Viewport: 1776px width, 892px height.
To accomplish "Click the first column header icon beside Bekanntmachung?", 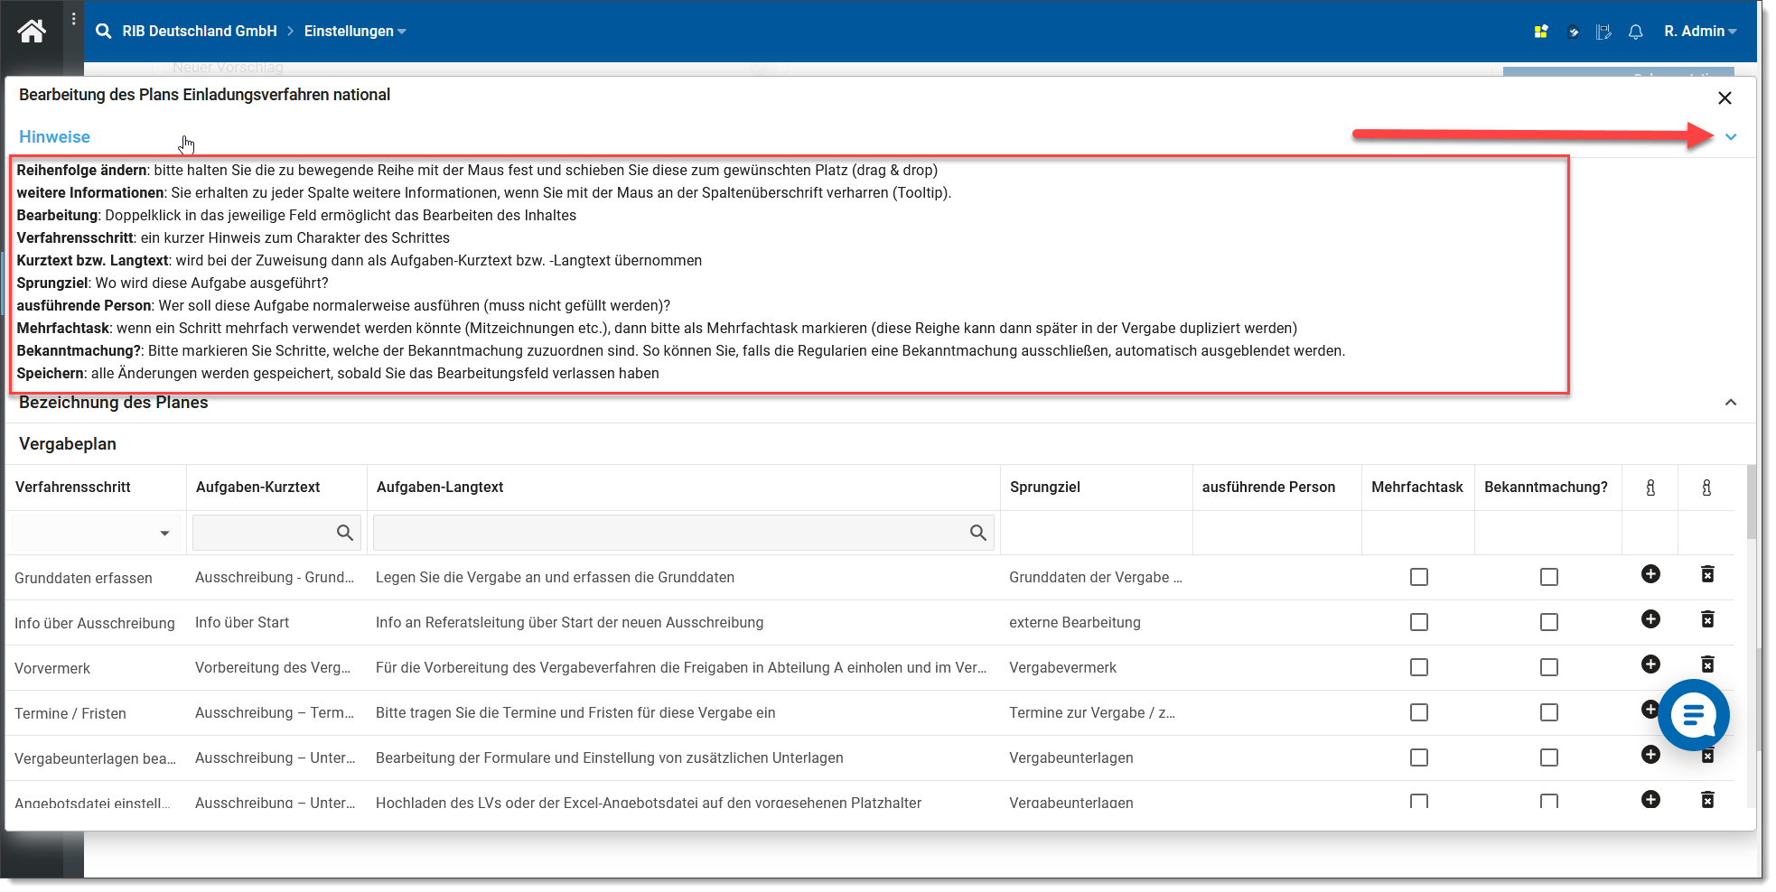I will [x=1650, y=488].
